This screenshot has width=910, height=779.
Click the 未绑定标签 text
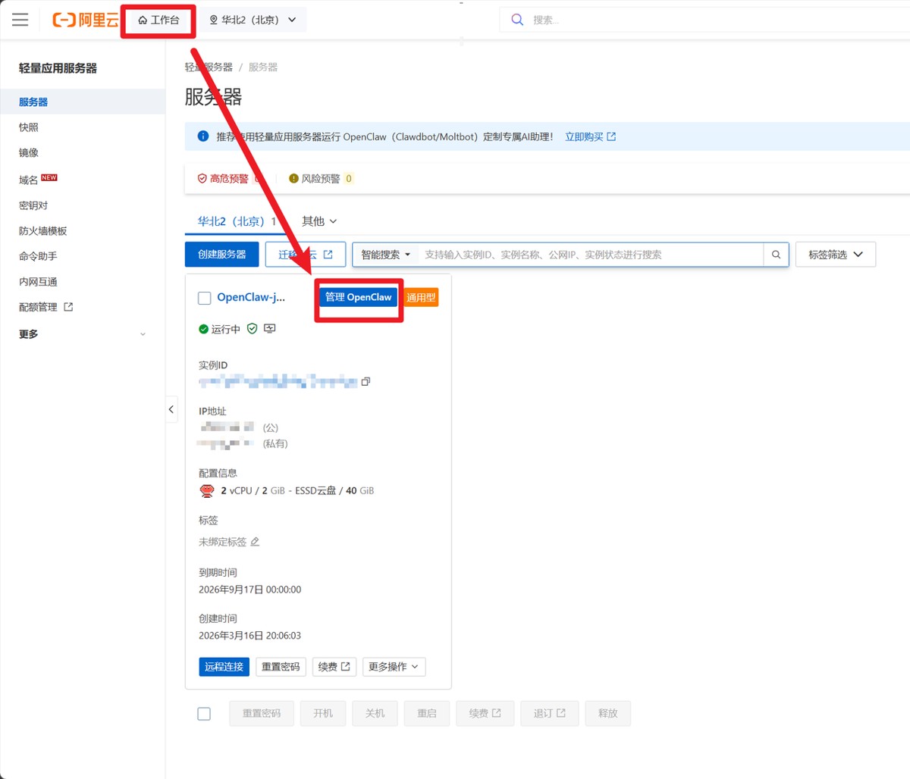click(222, 542)
